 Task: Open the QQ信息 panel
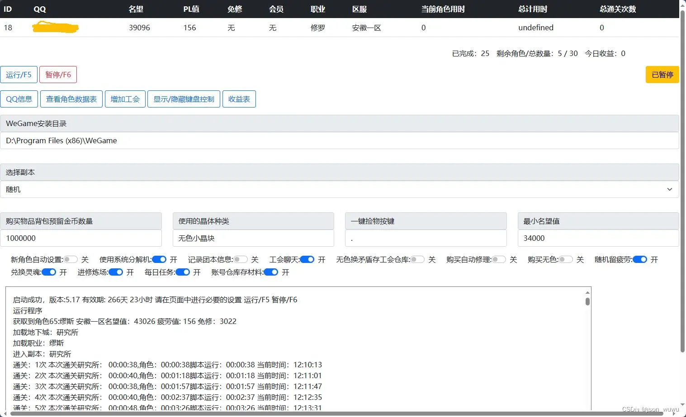click(x=19, y=99)
